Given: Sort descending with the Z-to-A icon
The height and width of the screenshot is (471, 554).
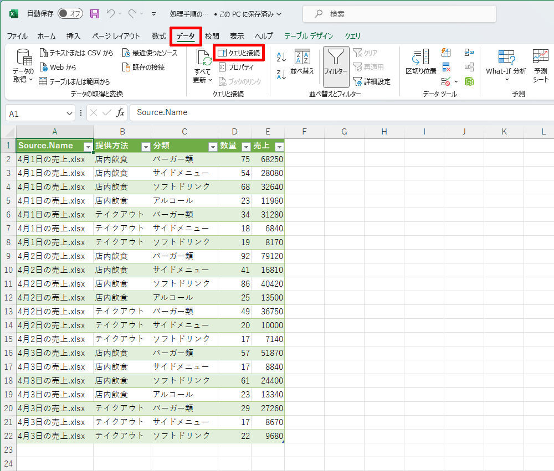Looking at the screenshot, I should coord(281,74).
